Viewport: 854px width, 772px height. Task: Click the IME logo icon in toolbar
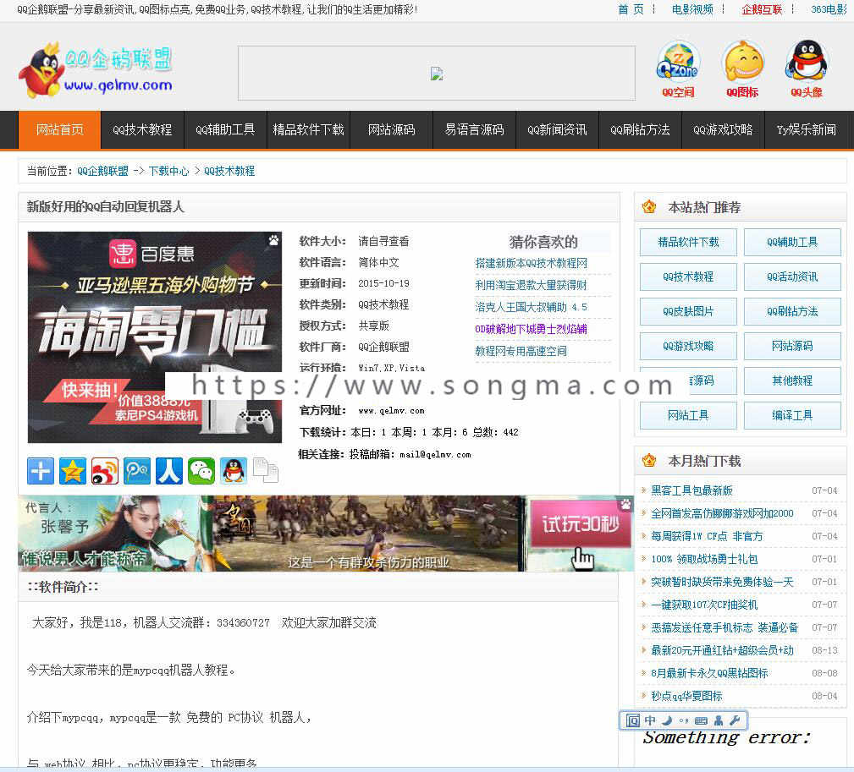pyautogui.click(x=632, y=721)
